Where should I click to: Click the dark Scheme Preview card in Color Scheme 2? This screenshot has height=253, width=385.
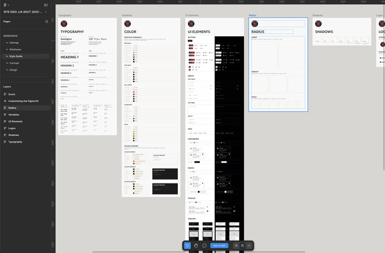point(165,174)
